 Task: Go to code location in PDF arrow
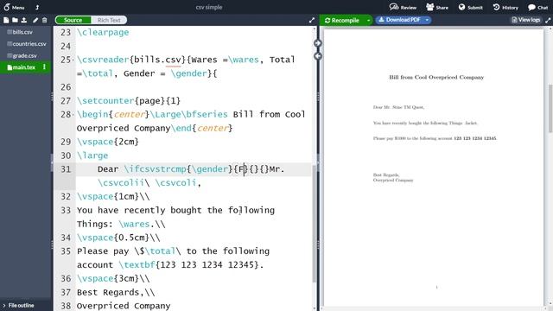[x=317, y=43]
